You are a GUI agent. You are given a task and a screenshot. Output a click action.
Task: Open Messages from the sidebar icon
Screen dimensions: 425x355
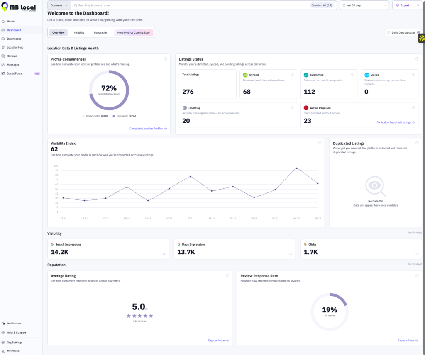(3, 65)
